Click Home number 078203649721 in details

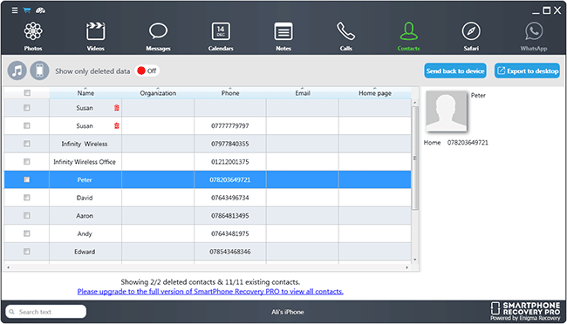click(x=468, y=143)
